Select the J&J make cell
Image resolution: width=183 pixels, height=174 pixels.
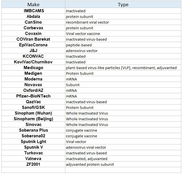33,51
